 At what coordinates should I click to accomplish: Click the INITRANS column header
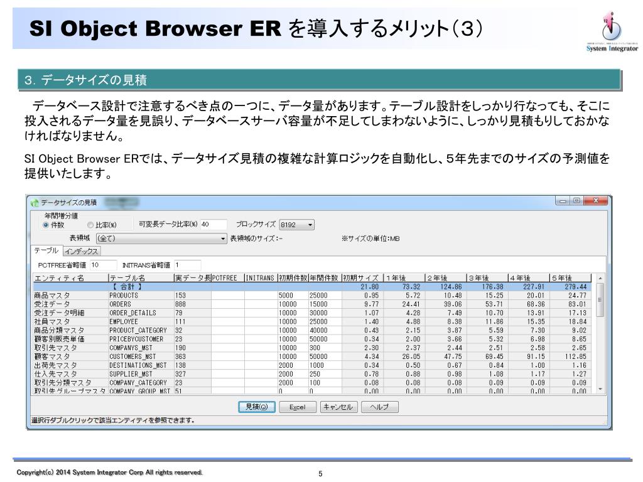pyautogui.click(x=261, y=278)
